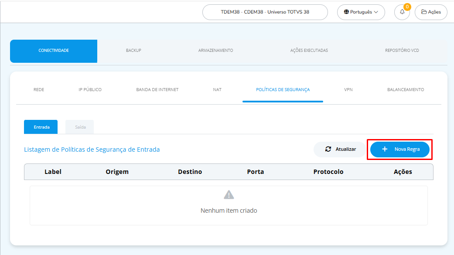Image resolution: width=454 pixels, height=255 pixels.
Task: Select the NAT sub-tab
Action: [x=217, y=90]
